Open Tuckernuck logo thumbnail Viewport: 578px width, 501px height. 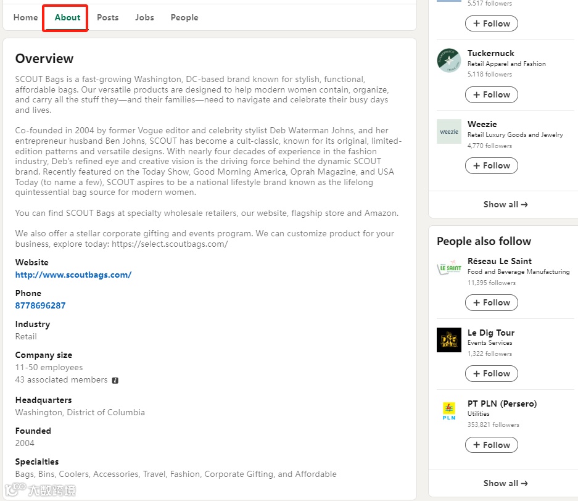(449, 60)
